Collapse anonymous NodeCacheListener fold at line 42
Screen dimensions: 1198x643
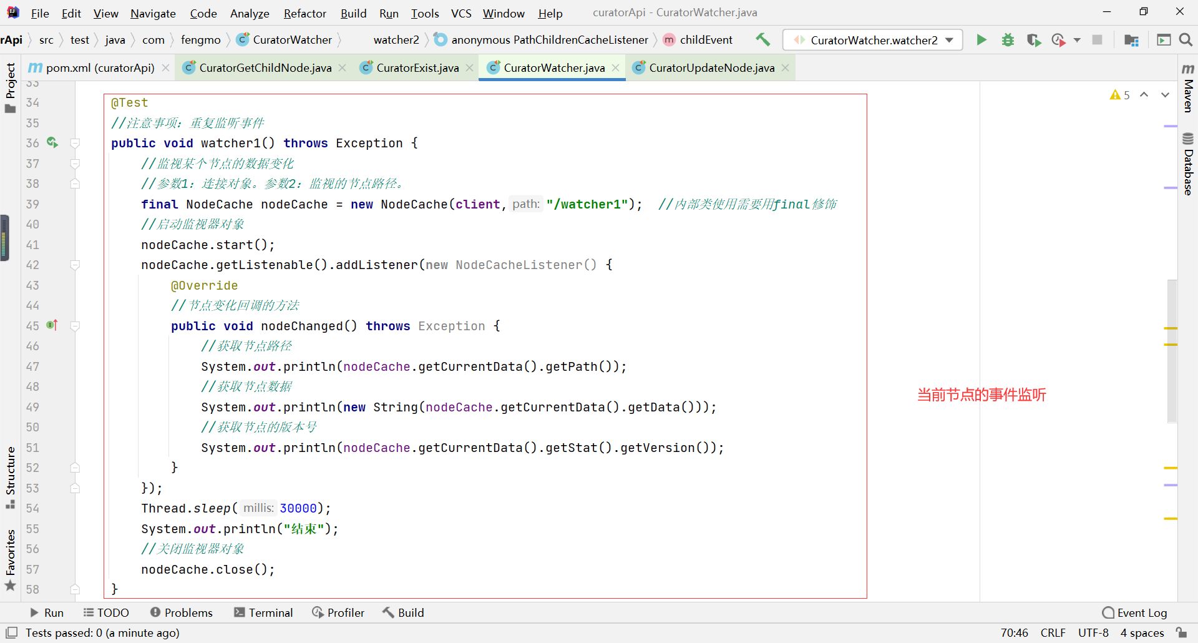tap(75, 265)
